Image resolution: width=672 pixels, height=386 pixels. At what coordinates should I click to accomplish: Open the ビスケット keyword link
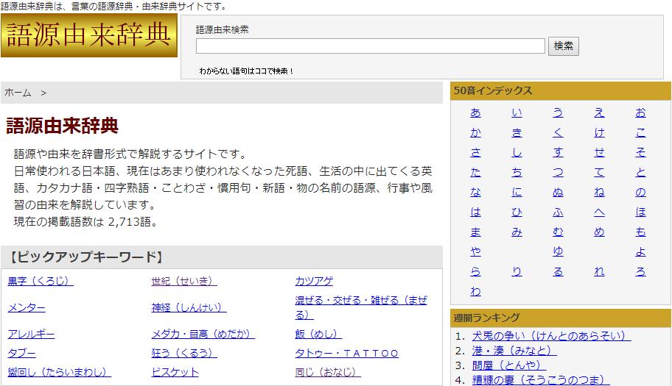click(175, 372)
